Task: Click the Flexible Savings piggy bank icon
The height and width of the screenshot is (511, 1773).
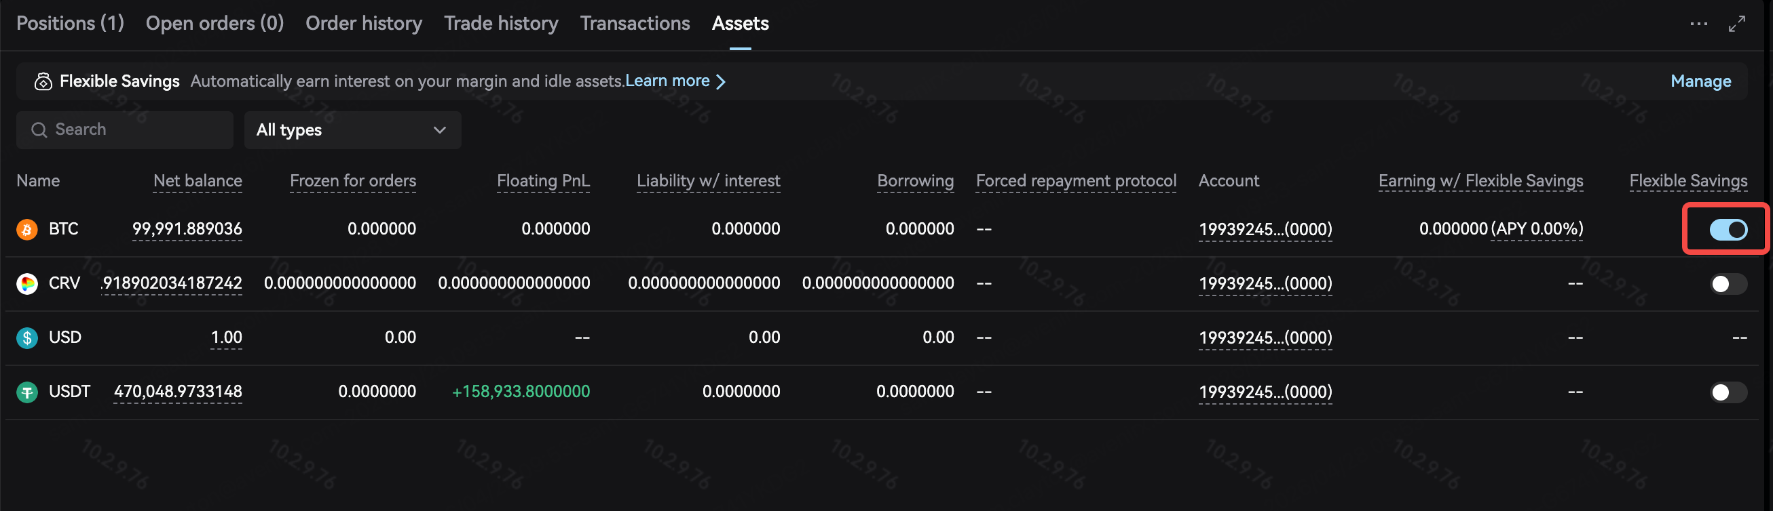Action: pos(43,82)
